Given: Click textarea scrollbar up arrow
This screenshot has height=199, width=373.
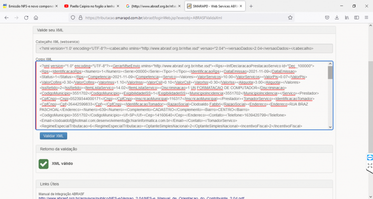Looking at the screenshot, I should tap(330, 64).
